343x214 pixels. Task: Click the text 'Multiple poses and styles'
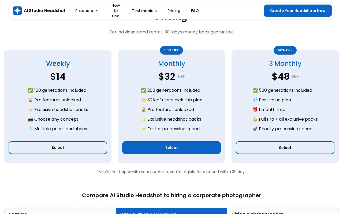coord(61,129)
